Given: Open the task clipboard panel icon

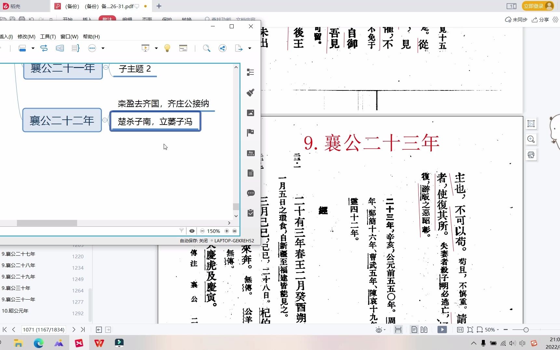Looking at the screenshot, I should click(x=251, y=213).
